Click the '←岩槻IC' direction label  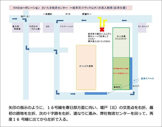(48, 14)
